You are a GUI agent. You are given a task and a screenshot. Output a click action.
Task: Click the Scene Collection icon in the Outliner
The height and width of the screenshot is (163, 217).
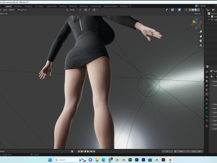point(209,14)
